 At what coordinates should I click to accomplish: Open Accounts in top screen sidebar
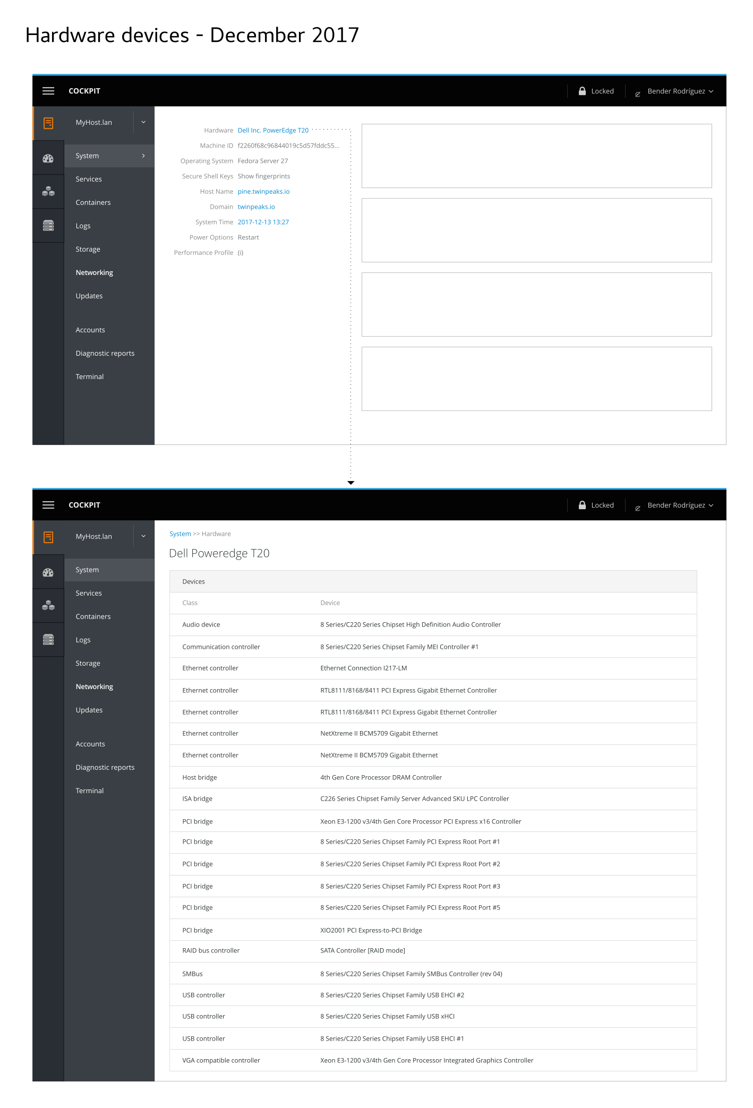tap(90, 330)
